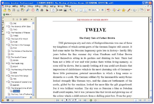Click the binoculars Search icon
Image resolution: width=154 pixels, height=104 pixels.
coord(42,10)
